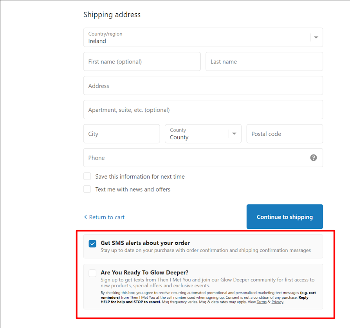This screenshot has height=328, width=350.
Task: Click into the Last name field
Action: [264, 61]
